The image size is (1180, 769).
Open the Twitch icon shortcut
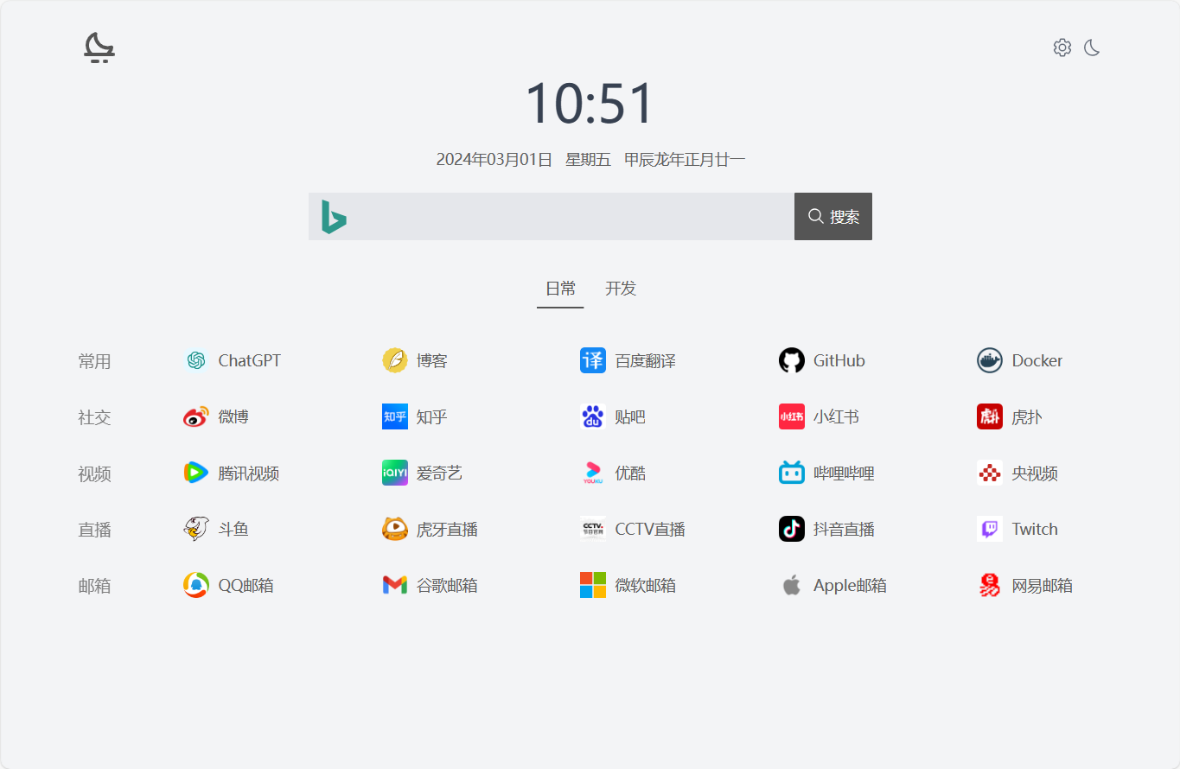pos(989,529)
